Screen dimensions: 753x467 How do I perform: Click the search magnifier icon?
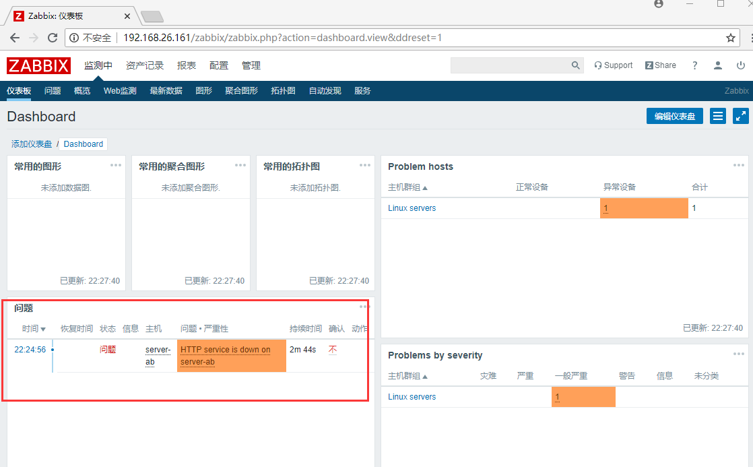pyautogui.click(x=575, y=65)
